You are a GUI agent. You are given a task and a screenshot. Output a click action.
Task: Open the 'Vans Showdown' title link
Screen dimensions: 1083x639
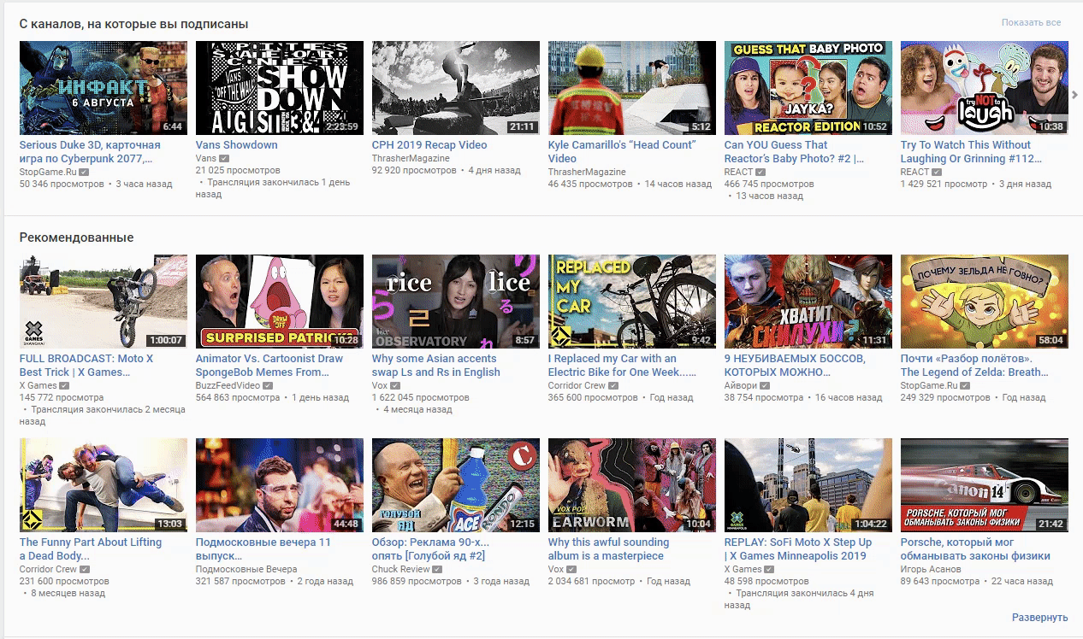tap(236, 145)
